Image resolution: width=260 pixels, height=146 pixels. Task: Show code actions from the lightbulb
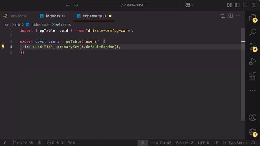[3, 46]
